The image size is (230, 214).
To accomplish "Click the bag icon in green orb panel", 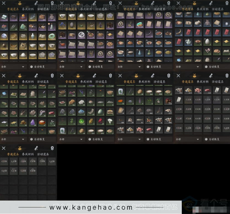I will pyautogui.click(x=78, y=75).
